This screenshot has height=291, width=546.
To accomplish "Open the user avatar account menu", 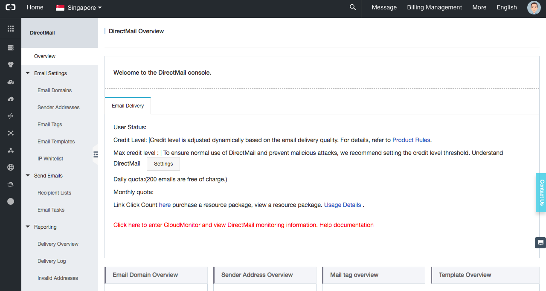I will 534,7.
